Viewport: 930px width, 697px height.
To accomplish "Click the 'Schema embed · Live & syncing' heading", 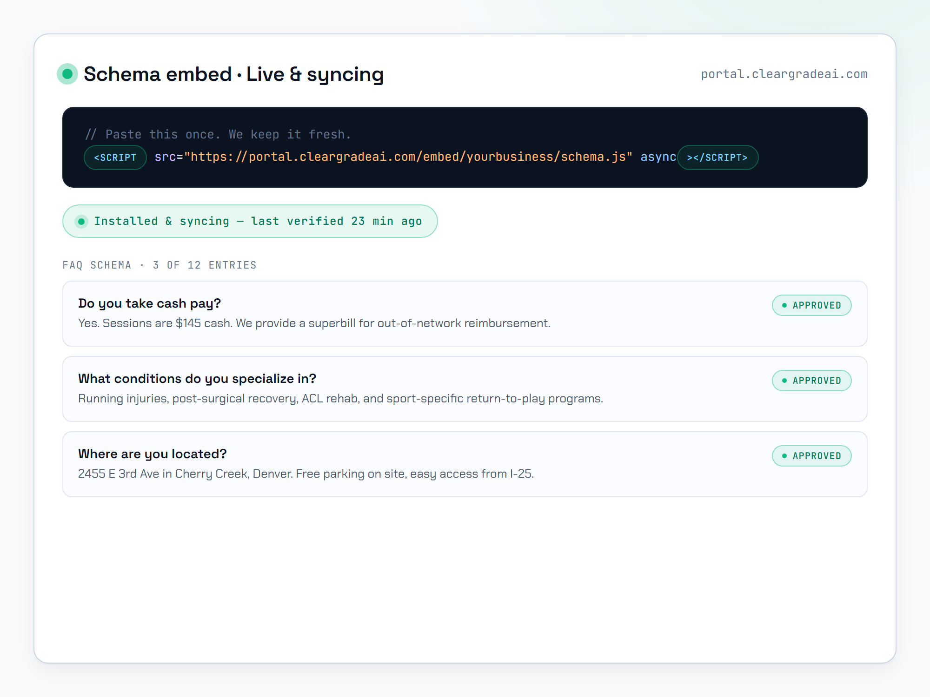I will pos(233,74).
